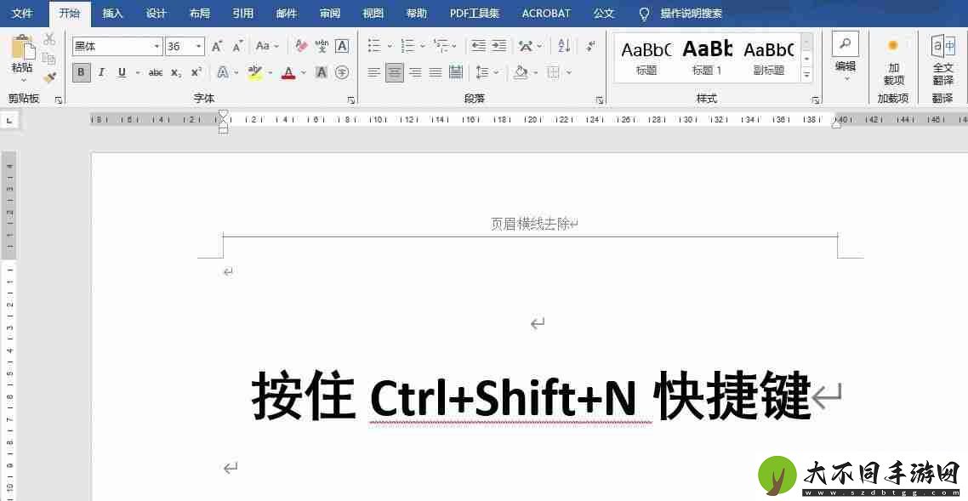The image size is (968, 501).
Task: Click the Cut scissors icon
Action: point(49,39)
